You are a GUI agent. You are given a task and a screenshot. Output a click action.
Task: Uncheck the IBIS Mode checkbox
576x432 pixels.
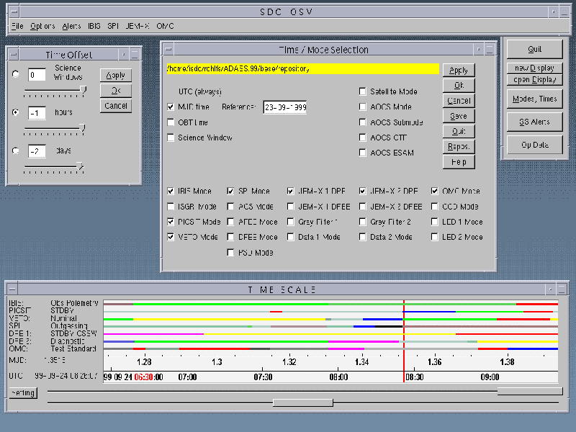[171, 192]
